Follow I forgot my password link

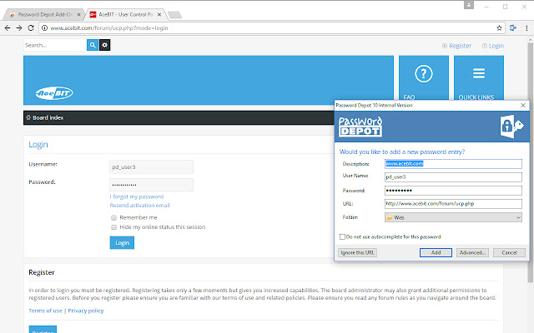coord(137,196)
